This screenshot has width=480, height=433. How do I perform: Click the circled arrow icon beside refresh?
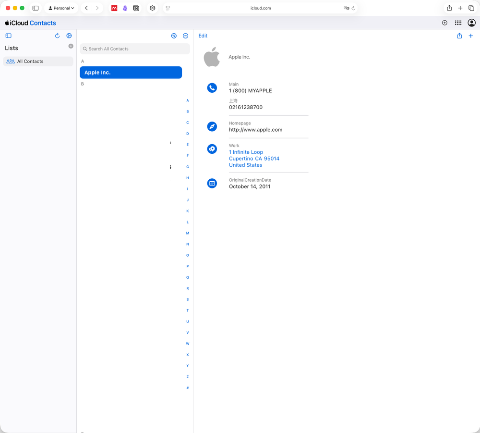tap(69, 36)
